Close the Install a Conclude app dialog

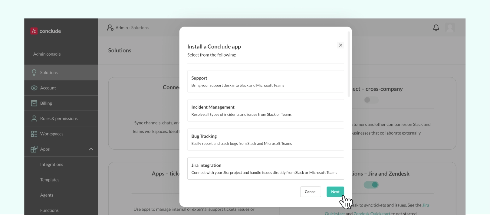click(340, 45)
